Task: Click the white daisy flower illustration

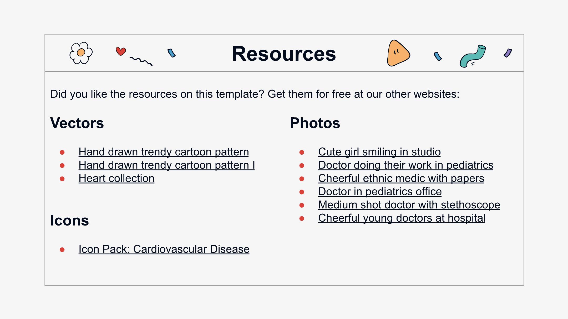Action: (x=81, y=53)
